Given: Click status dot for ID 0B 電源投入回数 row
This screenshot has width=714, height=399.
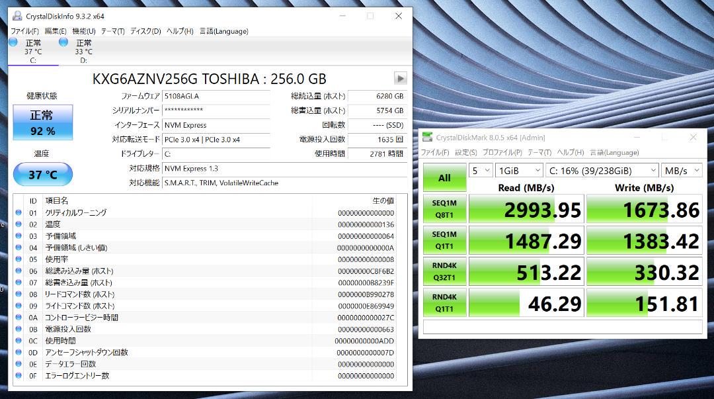Looking at the screenshot, I should point(19,329).
